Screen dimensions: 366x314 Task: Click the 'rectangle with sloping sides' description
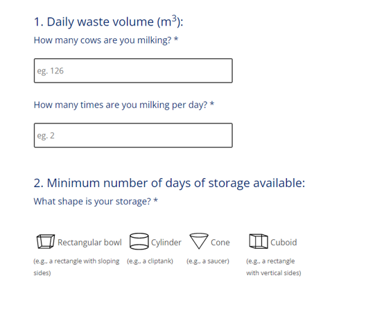(x=76, y=267)
